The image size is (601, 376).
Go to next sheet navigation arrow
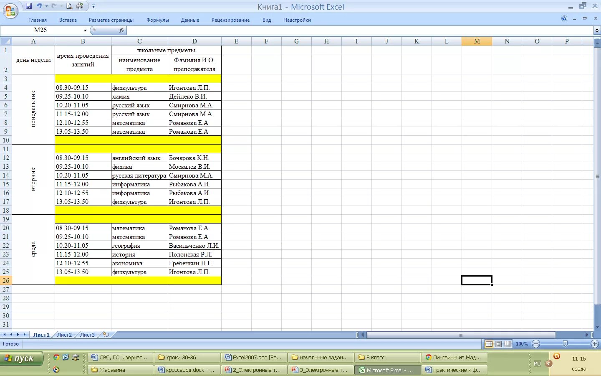pos(18,335)
